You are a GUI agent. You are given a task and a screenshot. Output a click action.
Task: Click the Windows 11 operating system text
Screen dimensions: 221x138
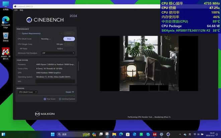point(53,77)
